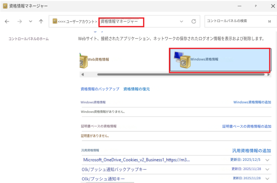This screenshot has height=183, width=277.
Task: Click the Windows資格情報 monitor and safe icon
Action: point(182,60)
